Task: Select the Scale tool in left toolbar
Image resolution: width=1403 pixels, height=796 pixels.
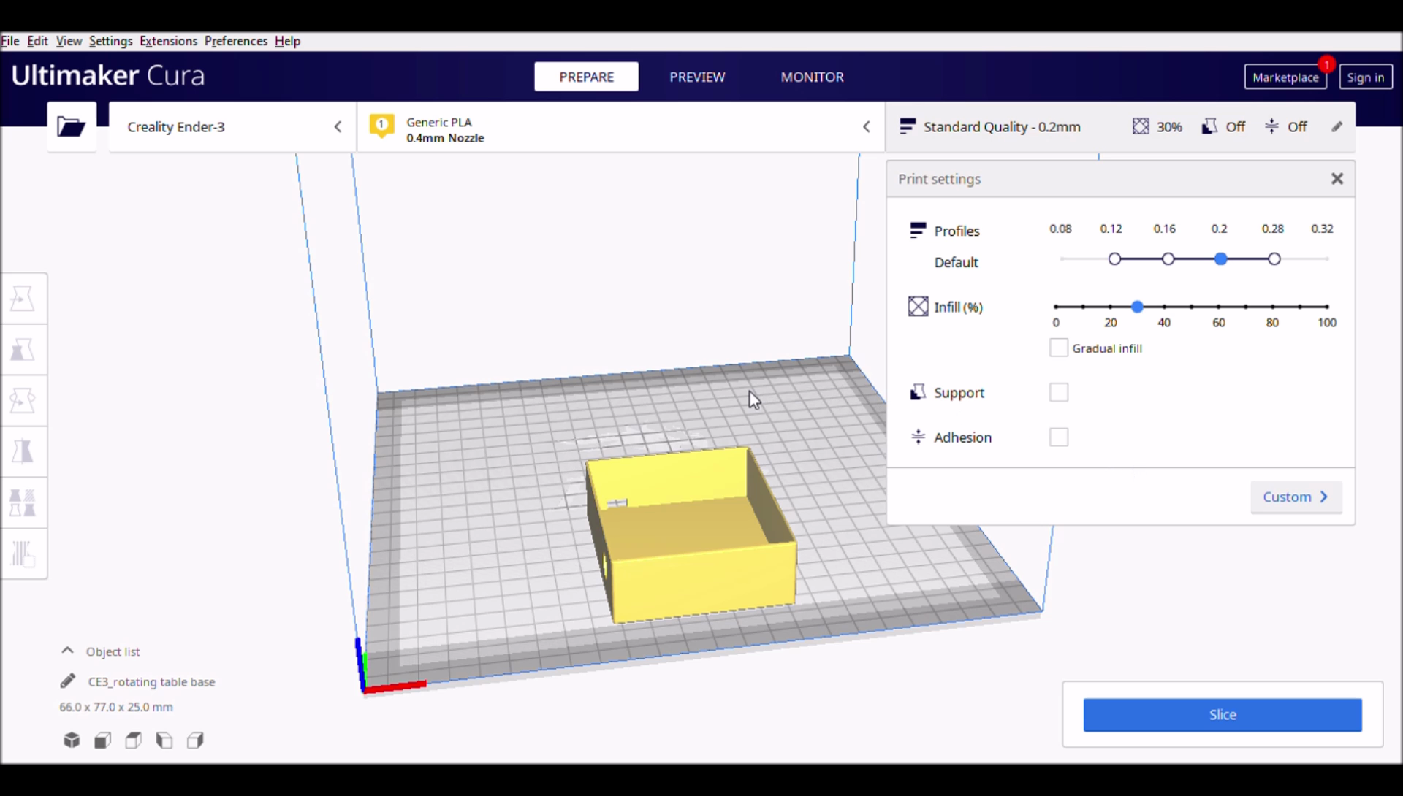Action: (x=23, y=350)
